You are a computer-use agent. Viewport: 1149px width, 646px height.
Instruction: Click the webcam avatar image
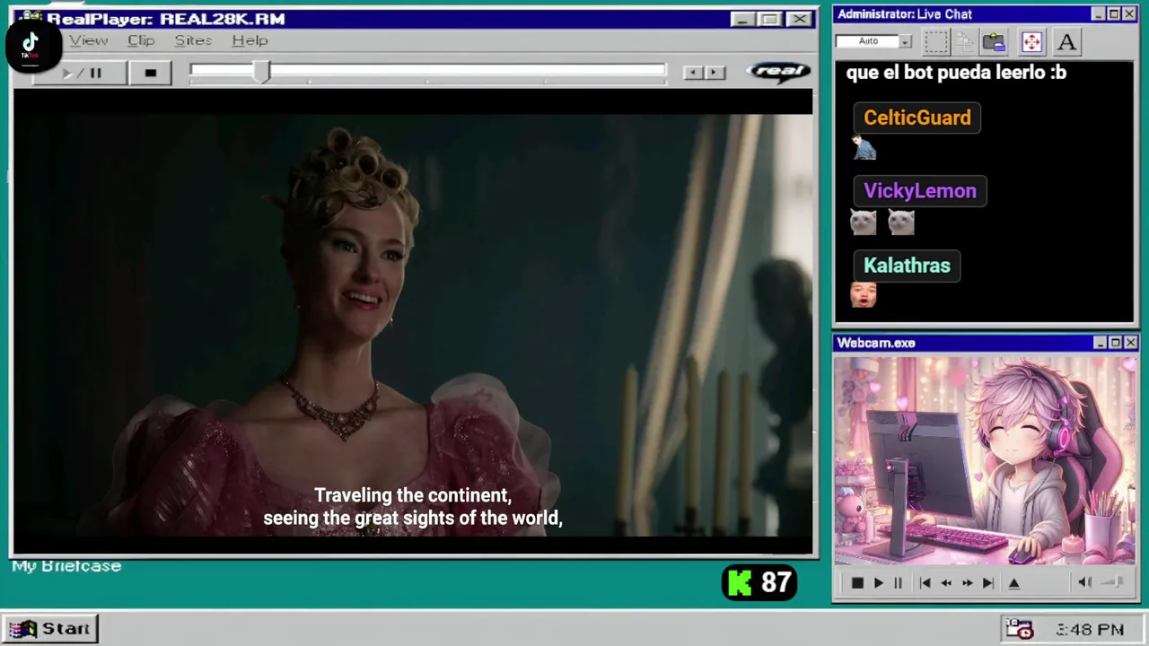click(985, 461)
